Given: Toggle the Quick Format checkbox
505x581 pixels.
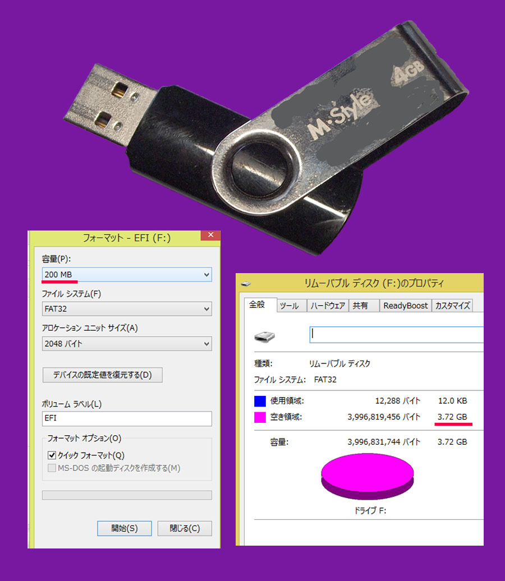Looking at the screenshot, I should pyautogui.click(x=52, y=455).
